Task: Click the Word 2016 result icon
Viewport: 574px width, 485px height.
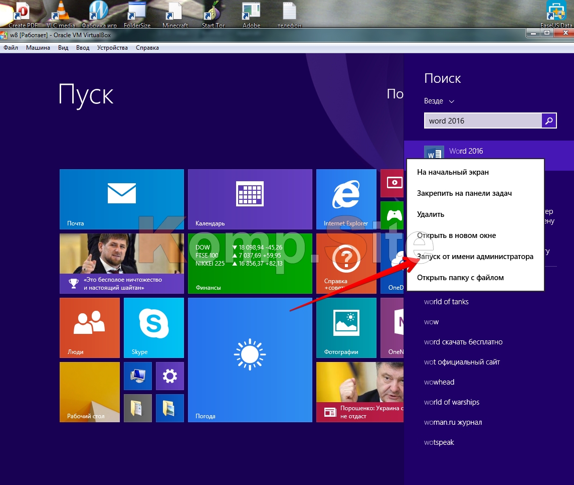Action: pyautogui.click(x=434, y=153)
